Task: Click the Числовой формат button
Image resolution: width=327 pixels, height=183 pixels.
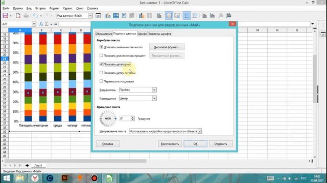Action: pyautogui.click(x=167, y=47)
